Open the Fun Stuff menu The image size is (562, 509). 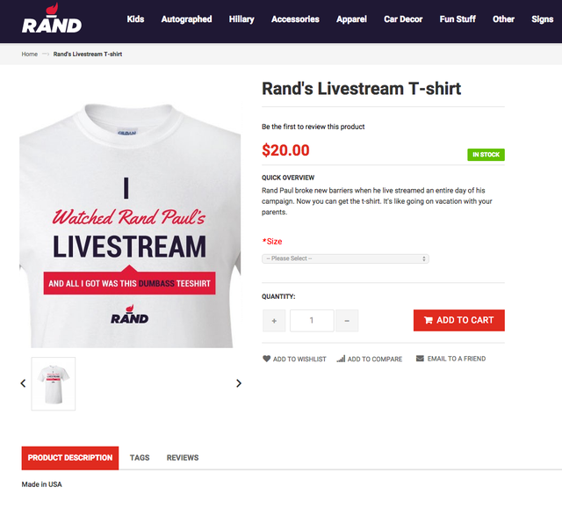point(458,19)
